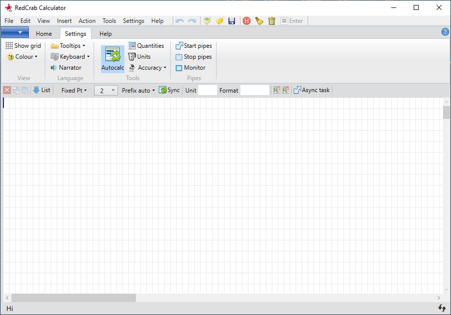
Task: Click the broom clean-up icon
Action: coord(259,21)
